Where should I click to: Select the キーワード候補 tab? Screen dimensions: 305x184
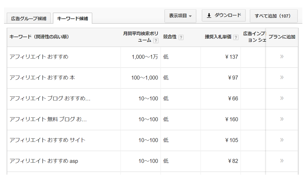pos(72,18)
